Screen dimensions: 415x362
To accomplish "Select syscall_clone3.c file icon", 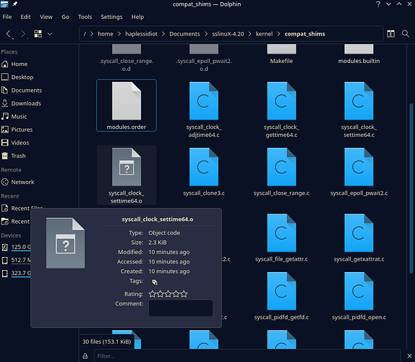I will 204,167.
